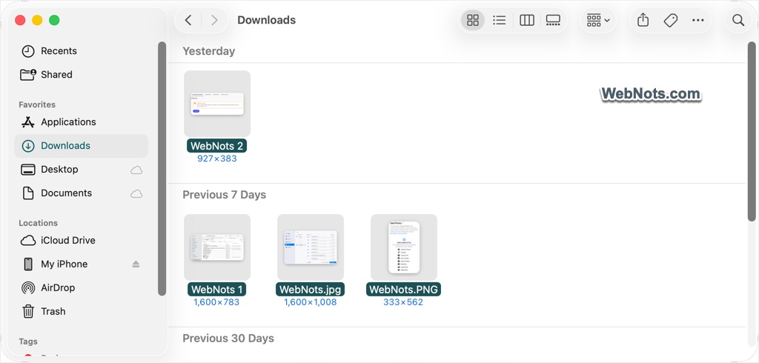Image resolution: width=759 pixels, height=363 pixels.
Task: Zoom the Finder window with green button
Action: point(54,20)
